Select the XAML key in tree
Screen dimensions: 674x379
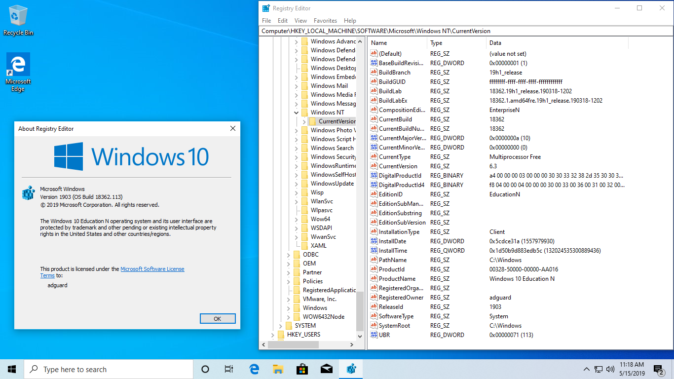pyautogui.click(x=319, y=246)
